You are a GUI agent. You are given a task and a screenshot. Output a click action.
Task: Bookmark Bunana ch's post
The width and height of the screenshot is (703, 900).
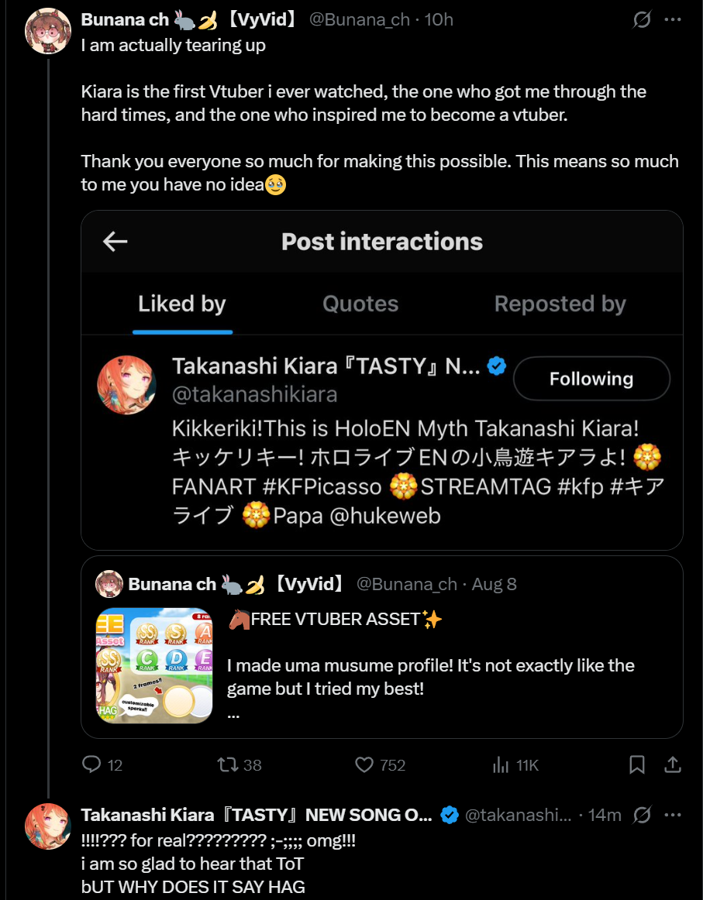coord(637,765)
